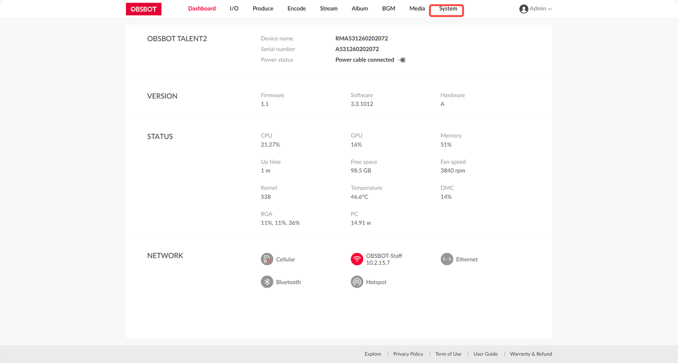Screen dimensions: 678x363
Task: Click the GPU value 16%
Action: (x=356, y=144)
